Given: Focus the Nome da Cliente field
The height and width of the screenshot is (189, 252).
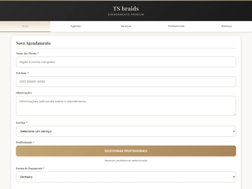Looking at the screenshot, I should coord(126,62).
